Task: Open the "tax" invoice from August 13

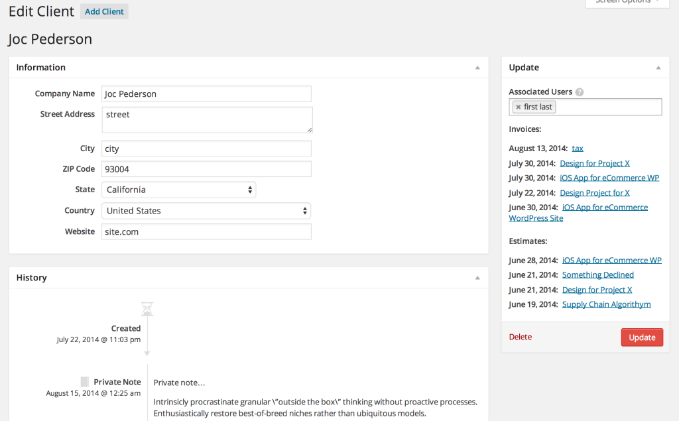Action: [x=577, y=148]
